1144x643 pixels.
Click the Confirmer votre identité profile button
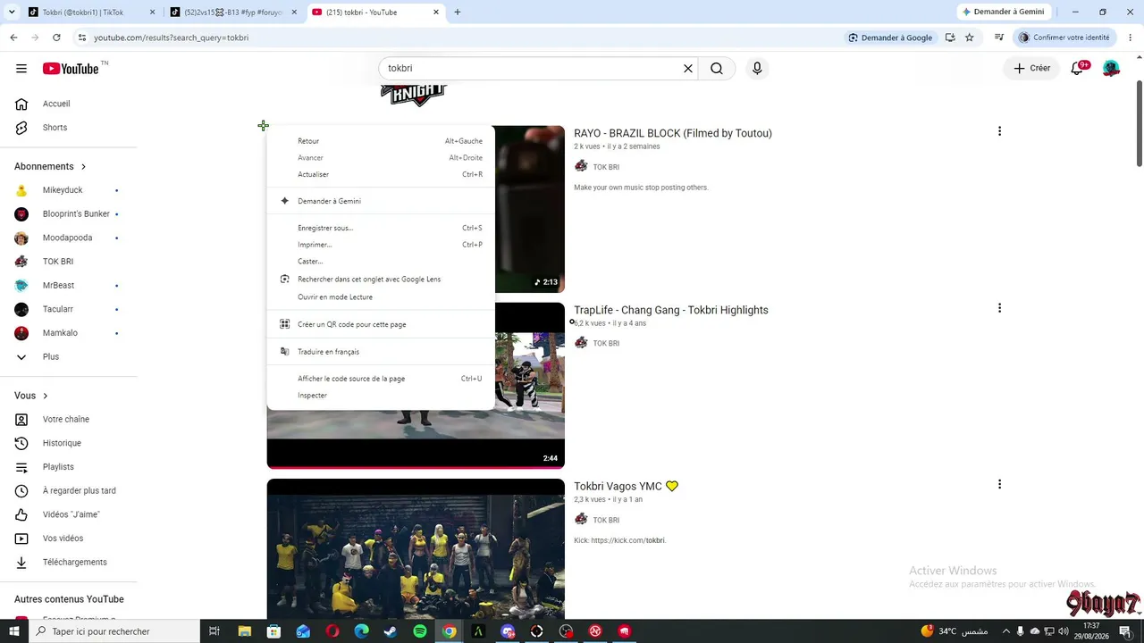click(x=1064, y=38)
